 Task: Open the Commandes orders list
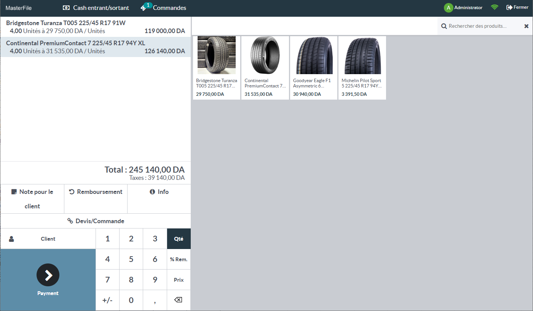(163, 8)
